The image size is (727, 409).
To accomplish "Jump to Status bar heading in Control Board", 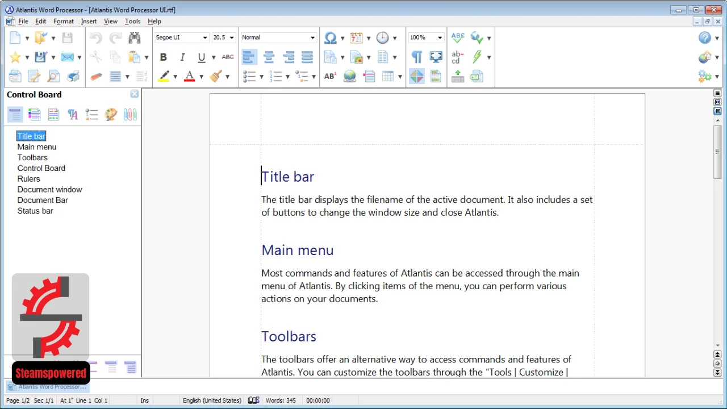I will pyautogui.click(x=35, y=211).
